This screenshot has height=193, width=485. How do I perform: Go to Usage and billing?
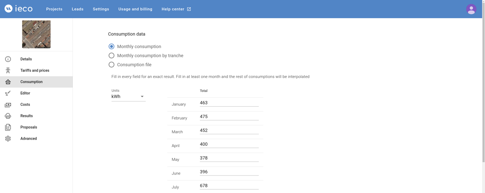pos(135,9)
